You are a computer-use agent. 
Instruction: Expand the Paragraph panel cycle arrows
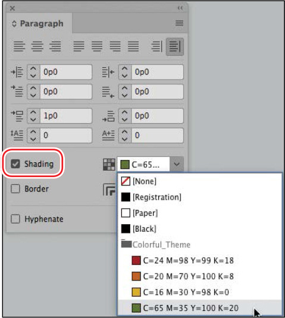pyautogui.click(x=14, y=24)
